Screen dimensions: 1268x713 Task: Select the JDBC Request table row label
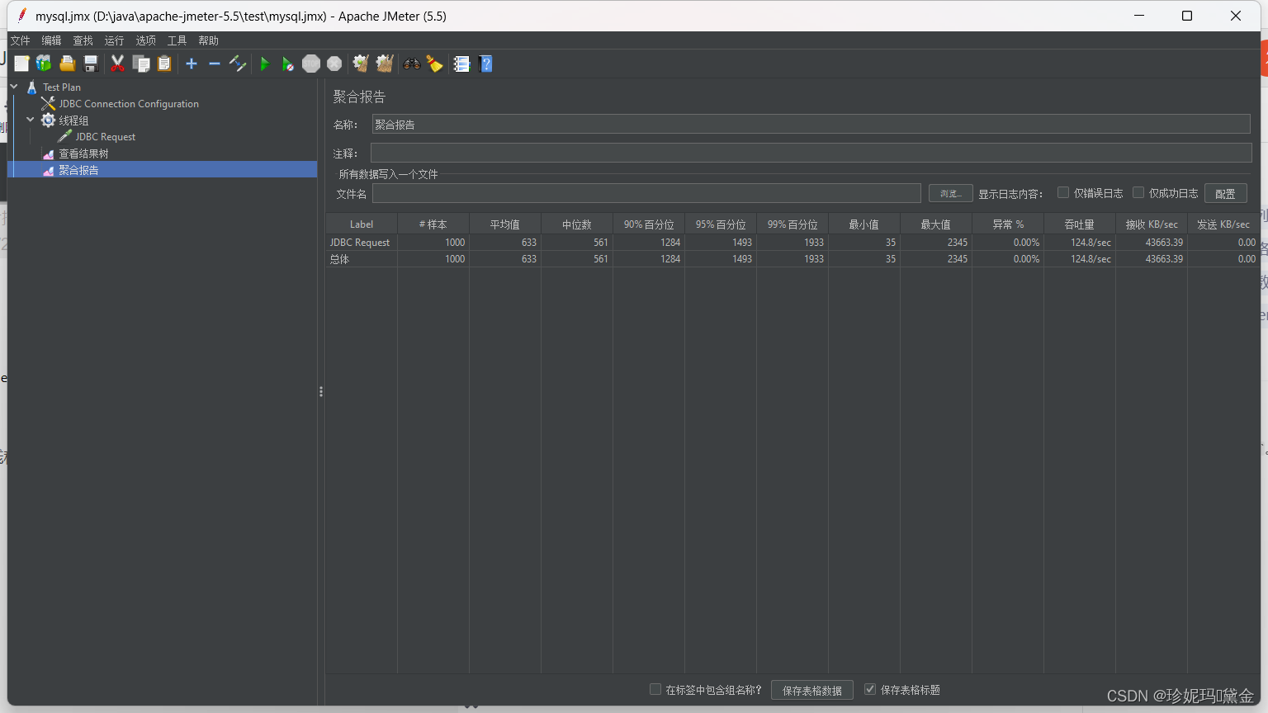pyautogui.click(x=360, y=243)
